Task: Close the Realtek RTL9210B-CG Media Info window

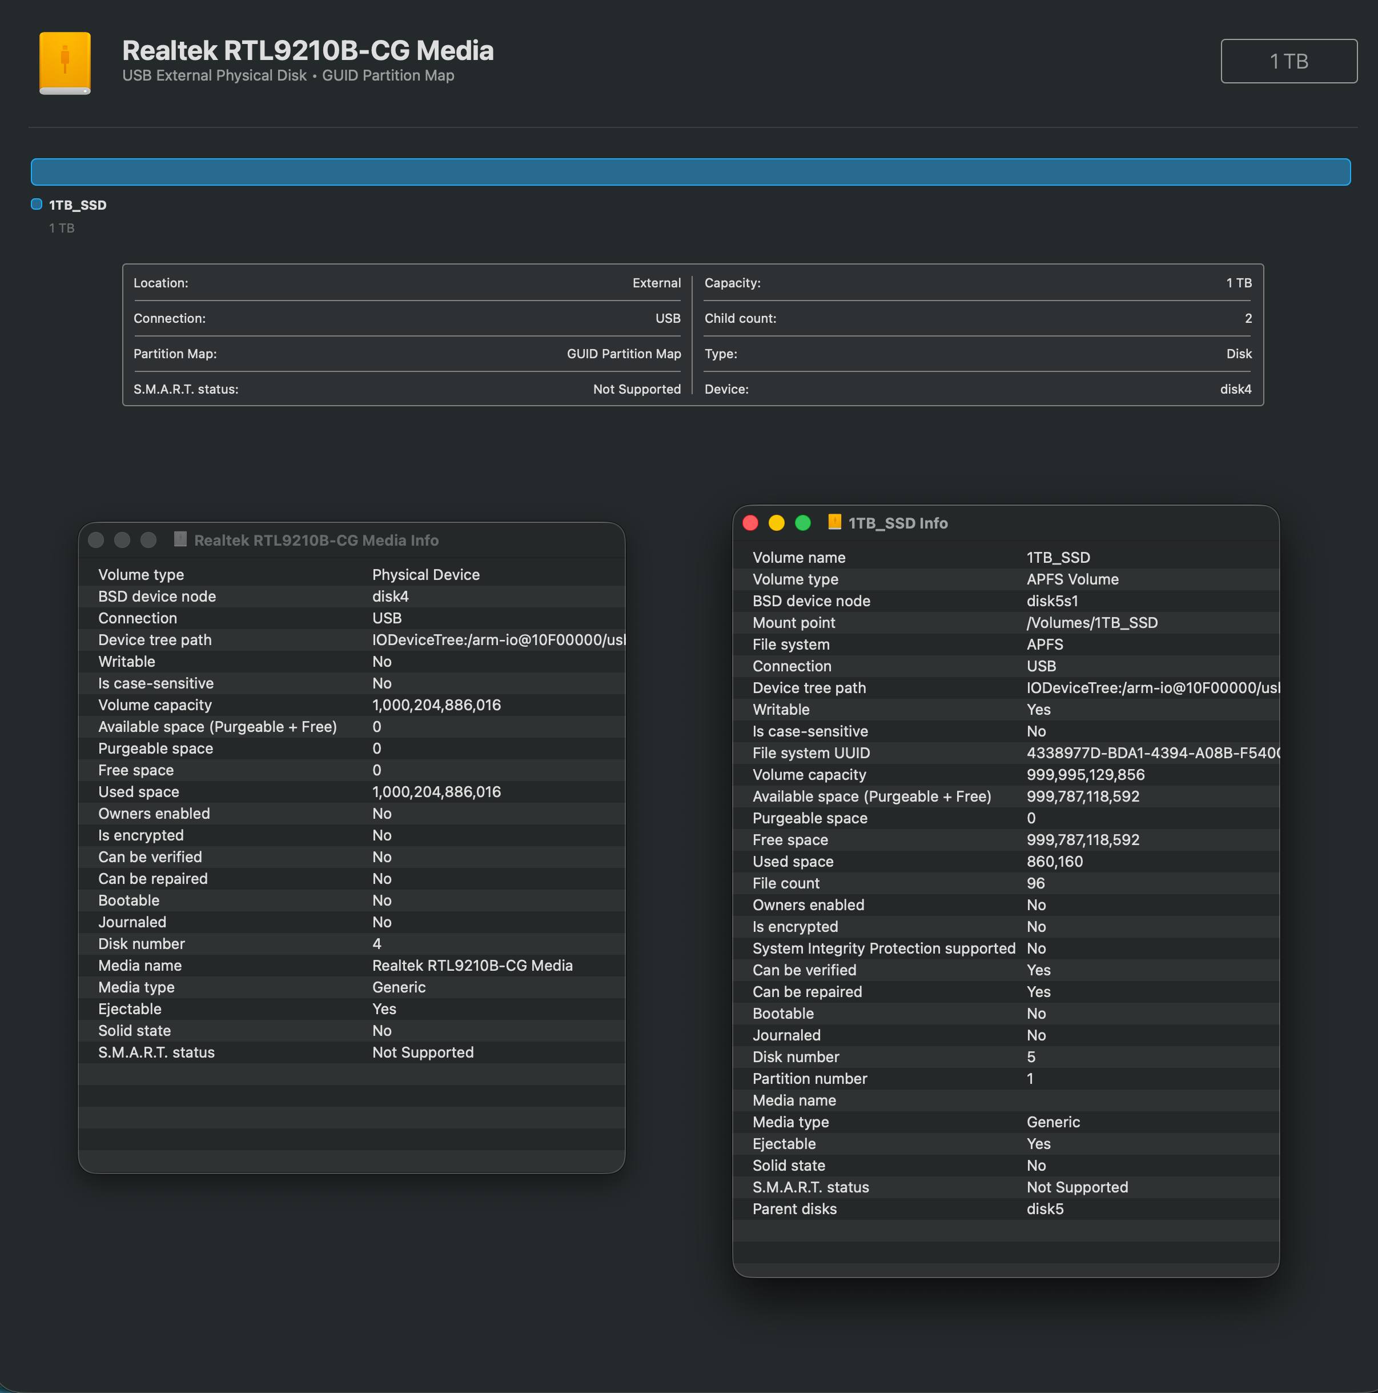Action: click(x=96, y=540)
